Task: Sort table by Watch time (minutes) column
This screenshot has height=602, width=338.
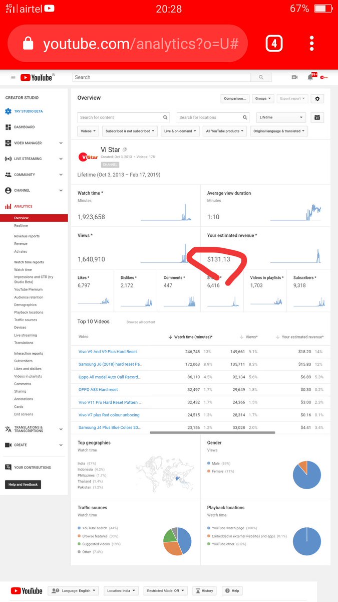Action: tap(190, 337)
